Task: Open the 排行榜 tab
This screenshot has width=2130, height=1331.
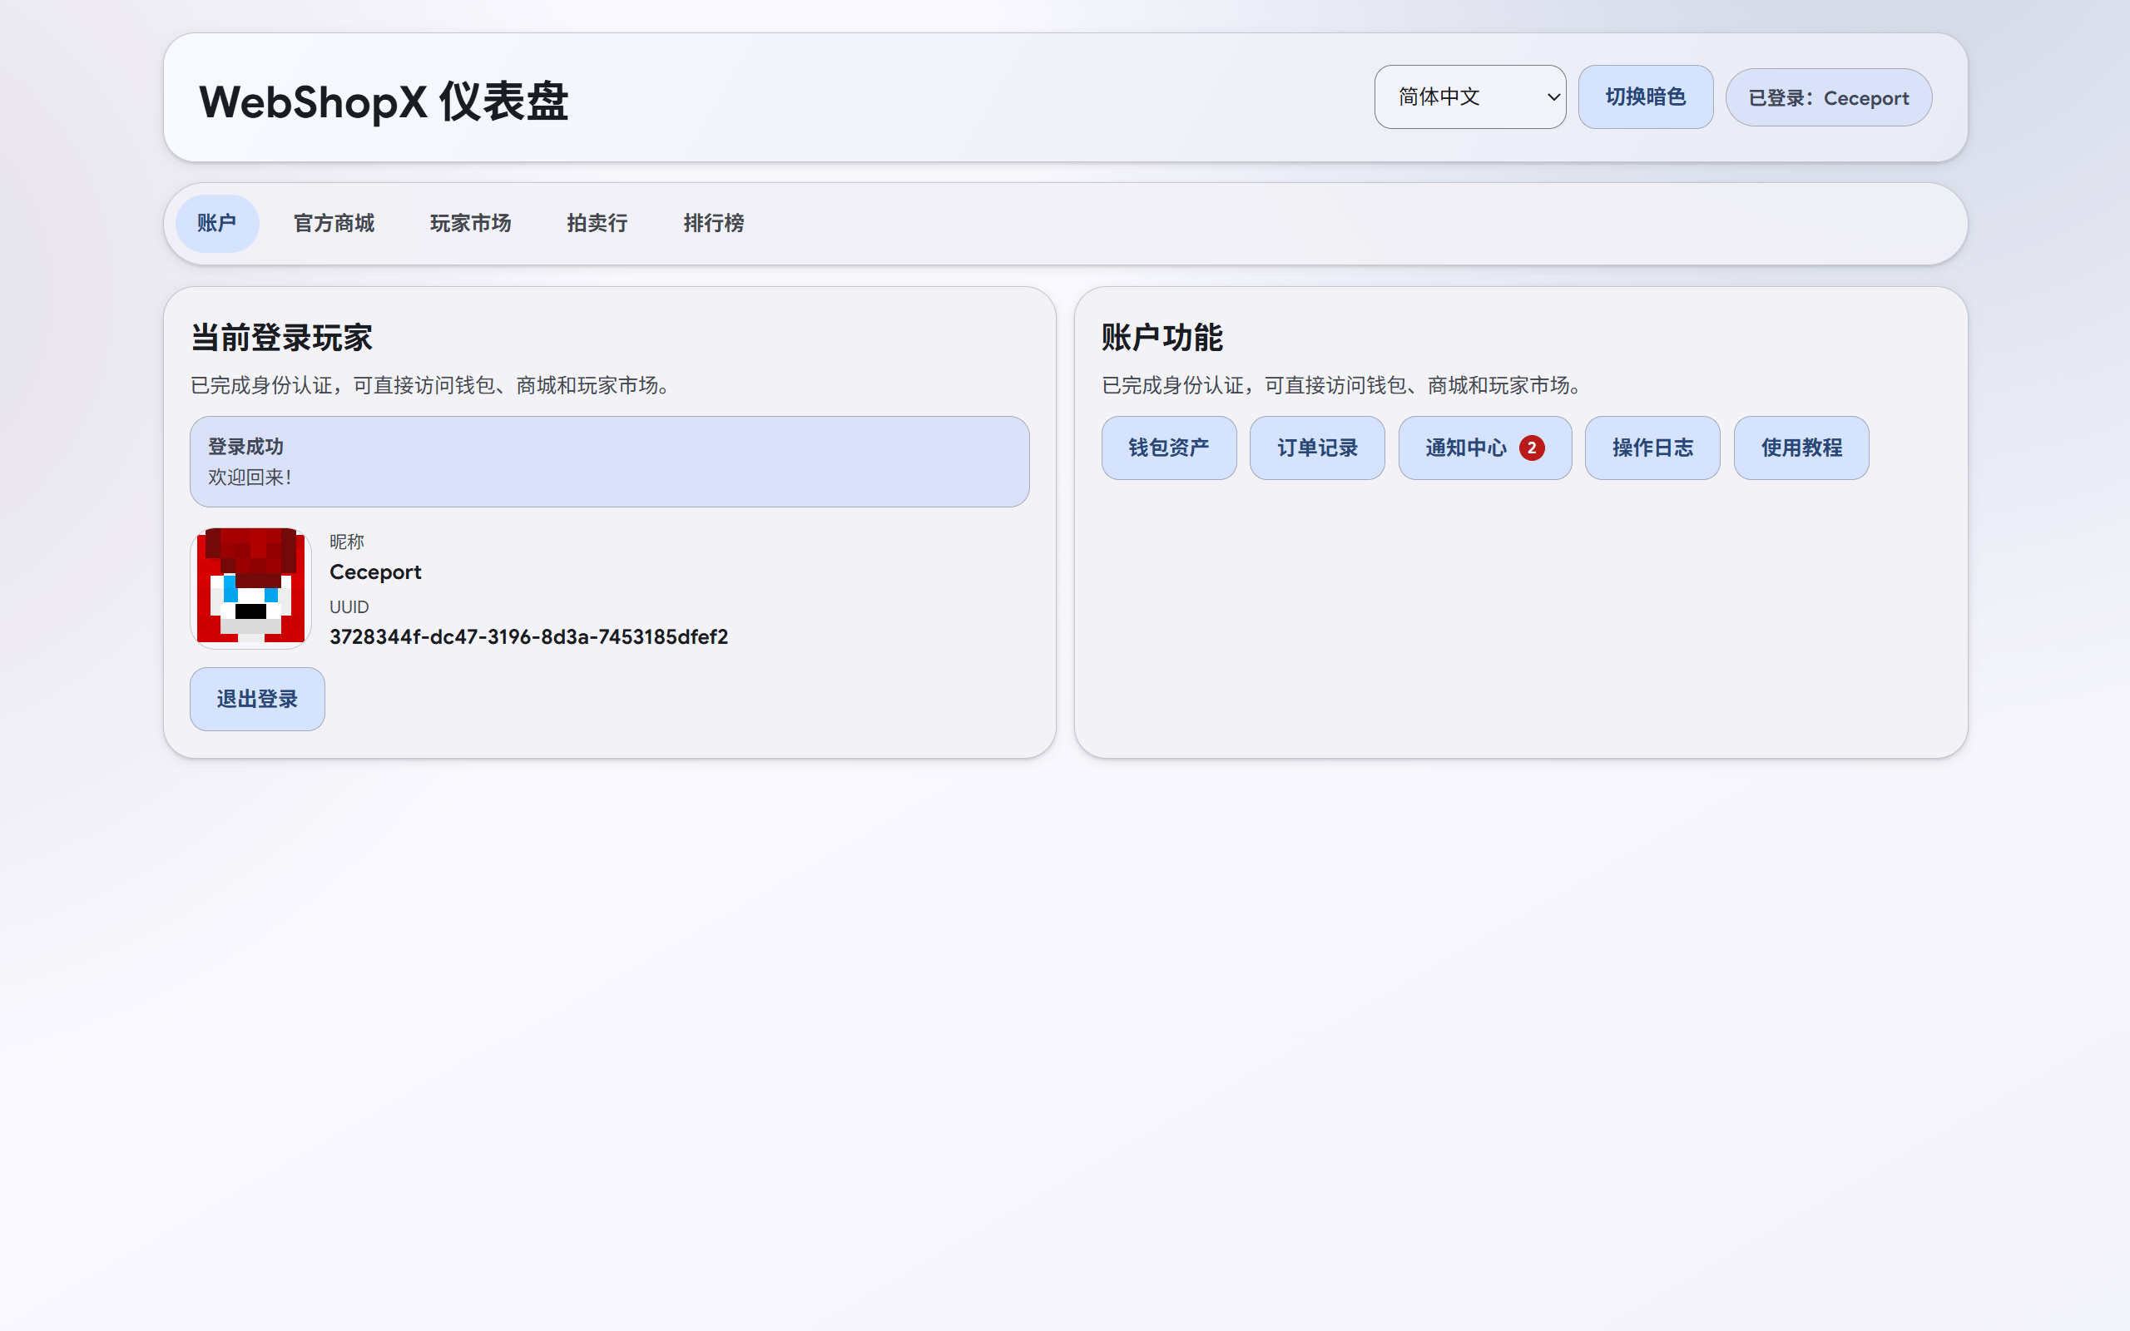Action: click(714, 224)
